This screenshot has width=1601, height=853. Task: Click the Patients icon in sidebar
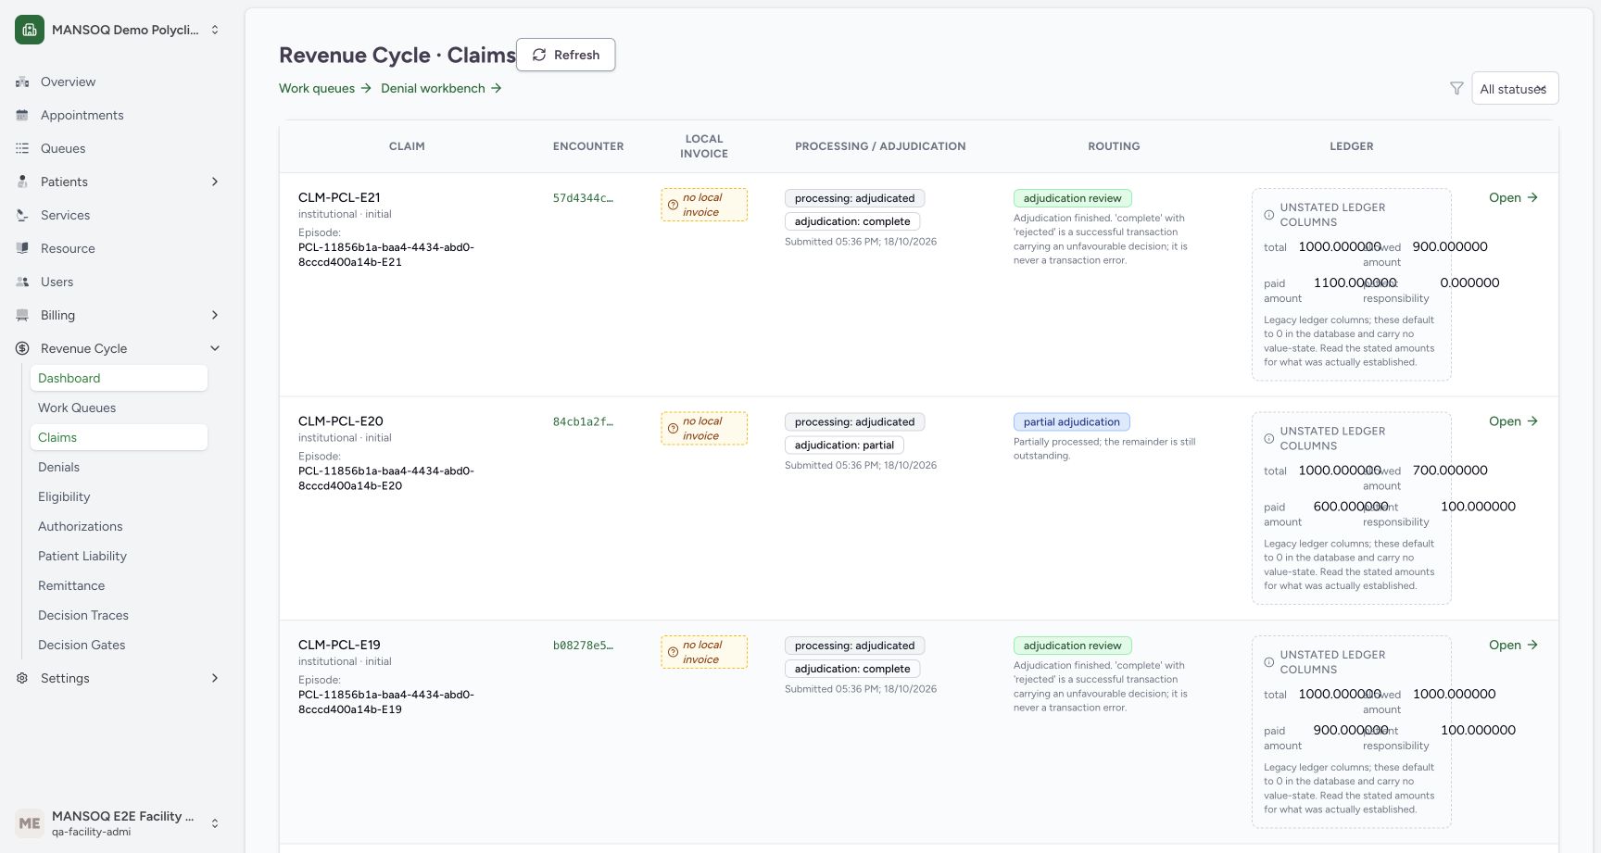(x=22, y=182)
